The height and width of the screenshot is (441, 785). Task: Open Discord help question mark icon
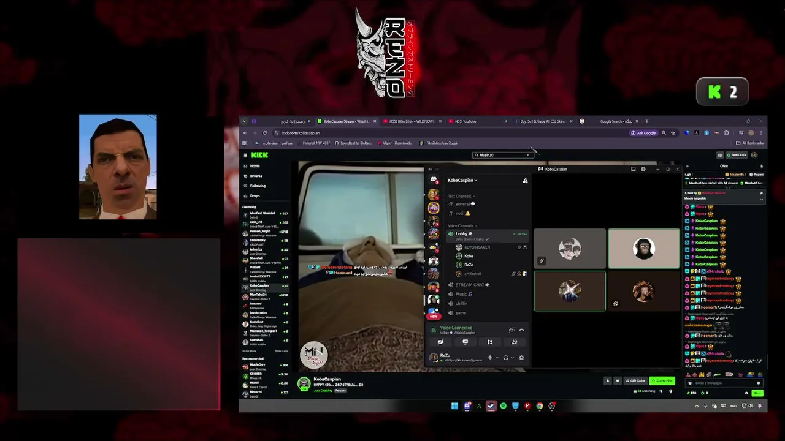(x=643, y=169)
